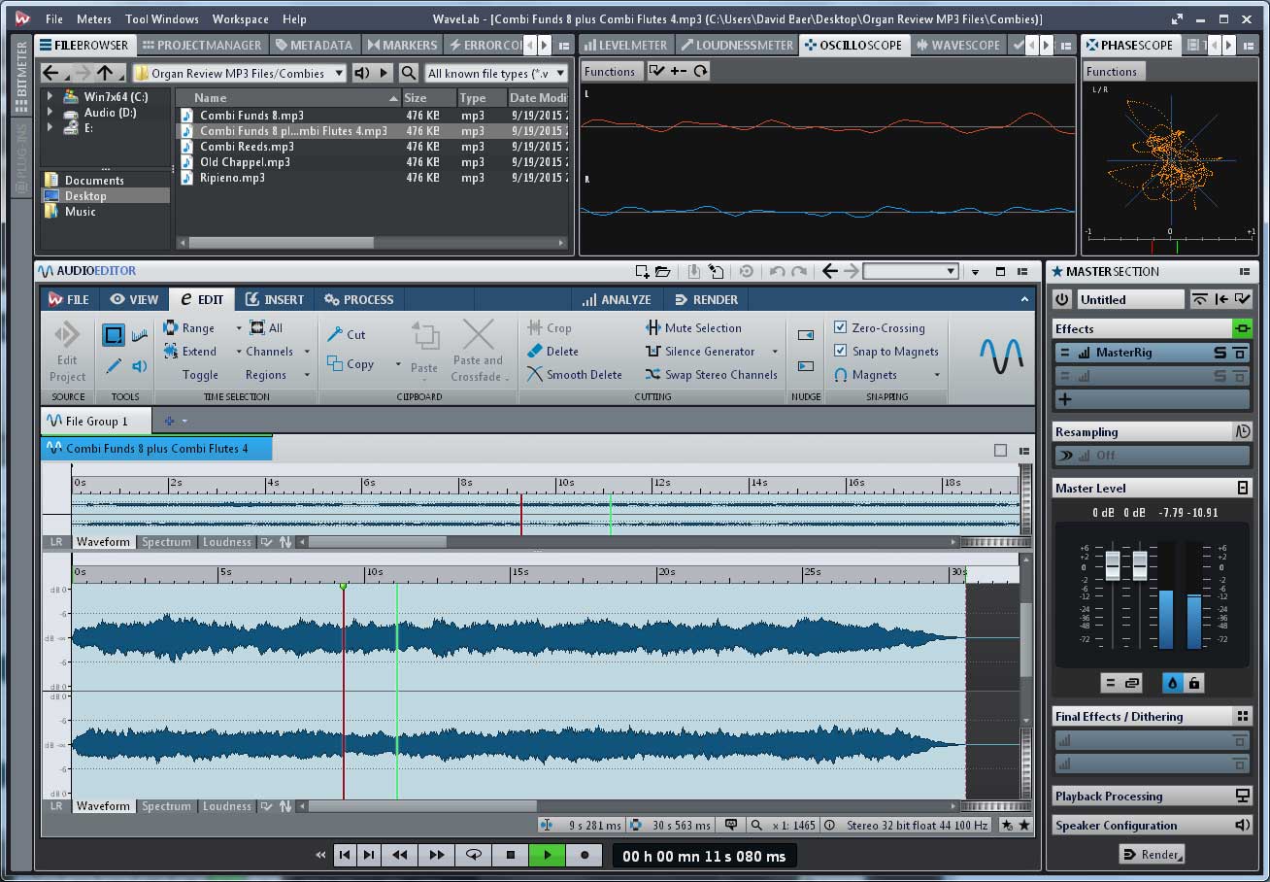1270x882 pixels.
Task: Open the Silence Generator dropdown arrow
Action: [x=775, y=352]
